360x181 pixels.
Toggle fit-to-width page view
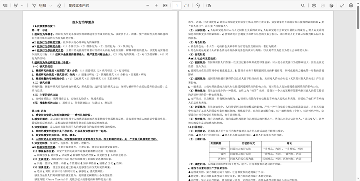(x=165, y=5)
